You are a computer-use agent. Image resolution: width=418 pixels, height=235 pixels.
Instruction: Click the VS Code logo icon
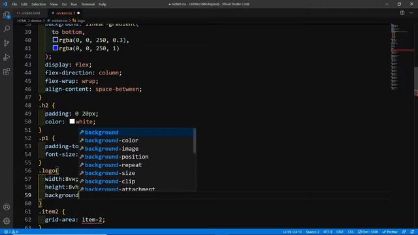[x=5, y=4]
